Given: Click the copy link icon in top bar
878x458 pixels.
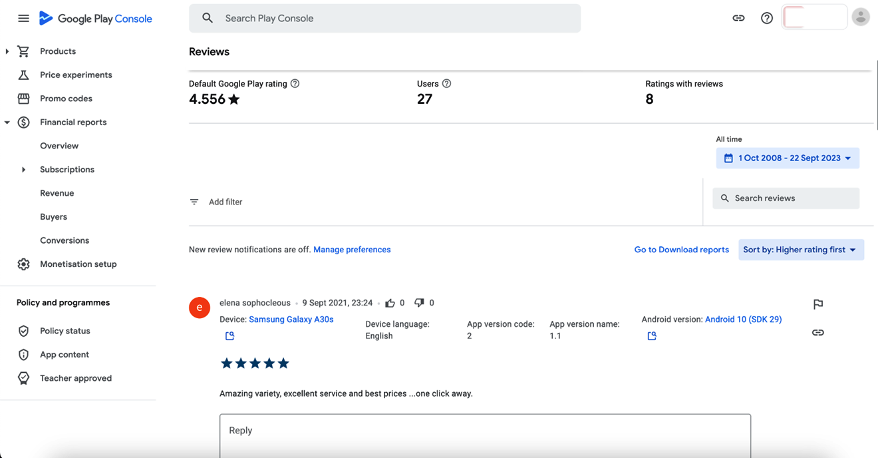Looking at the screenshot, I should [x=738, y=18].
